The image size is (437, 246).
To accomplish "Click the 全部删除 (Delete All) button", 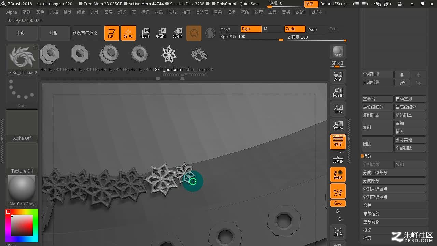I will (x=410, y=148).
